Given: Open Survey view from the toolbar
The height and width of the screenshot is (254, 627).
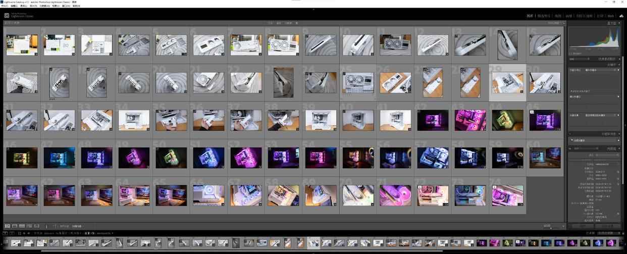Looking at the screenshot, I should tap(29, 226).
